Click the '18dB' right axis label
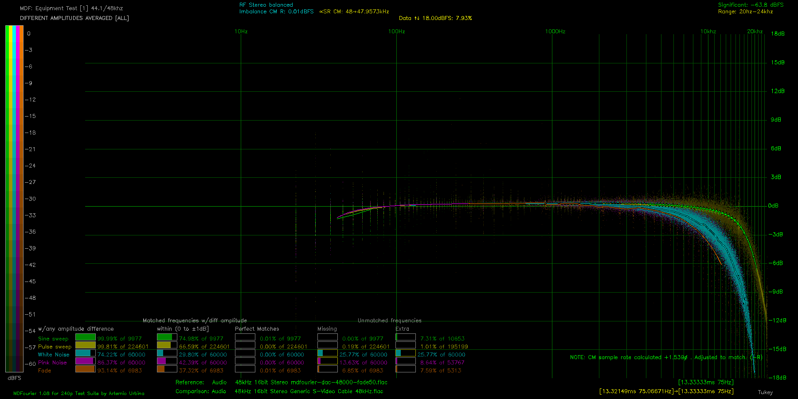This screenshot has width=798, height=399. [x=778, y=34]
